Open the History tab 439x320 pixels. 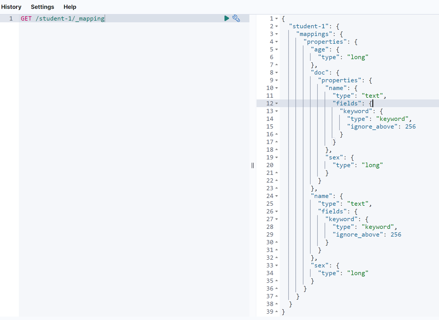point(11,7)
